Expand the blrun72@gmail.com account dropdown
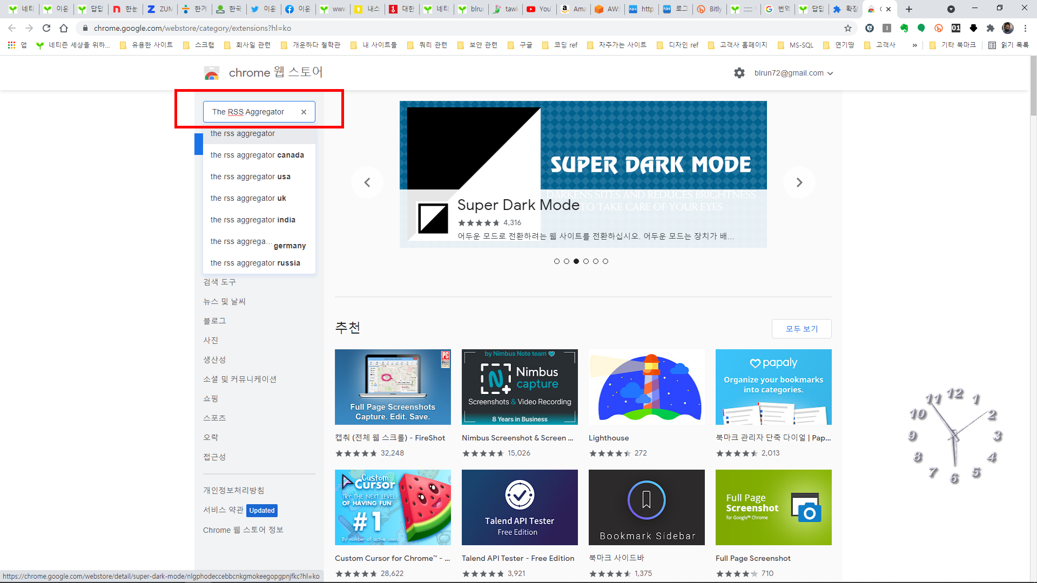 click(794, 73)
